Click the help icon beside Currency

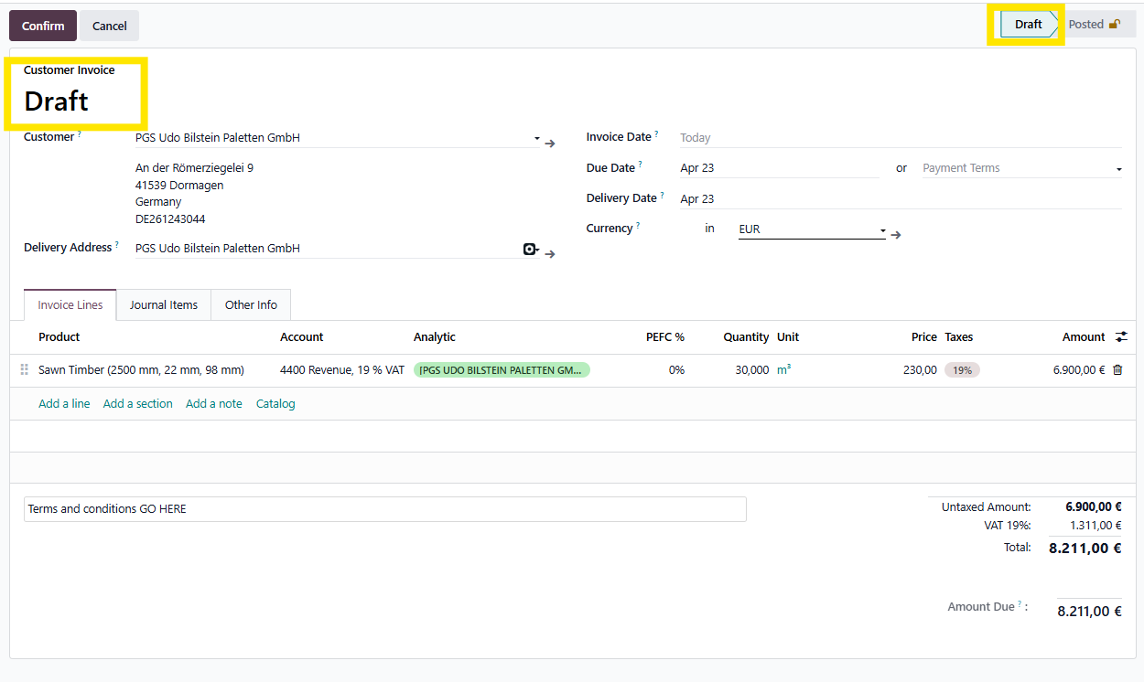pyautogui.click(x=637, y=226)
